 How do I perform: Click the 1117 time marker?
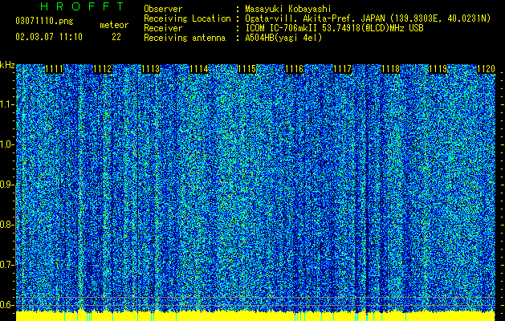343,69
